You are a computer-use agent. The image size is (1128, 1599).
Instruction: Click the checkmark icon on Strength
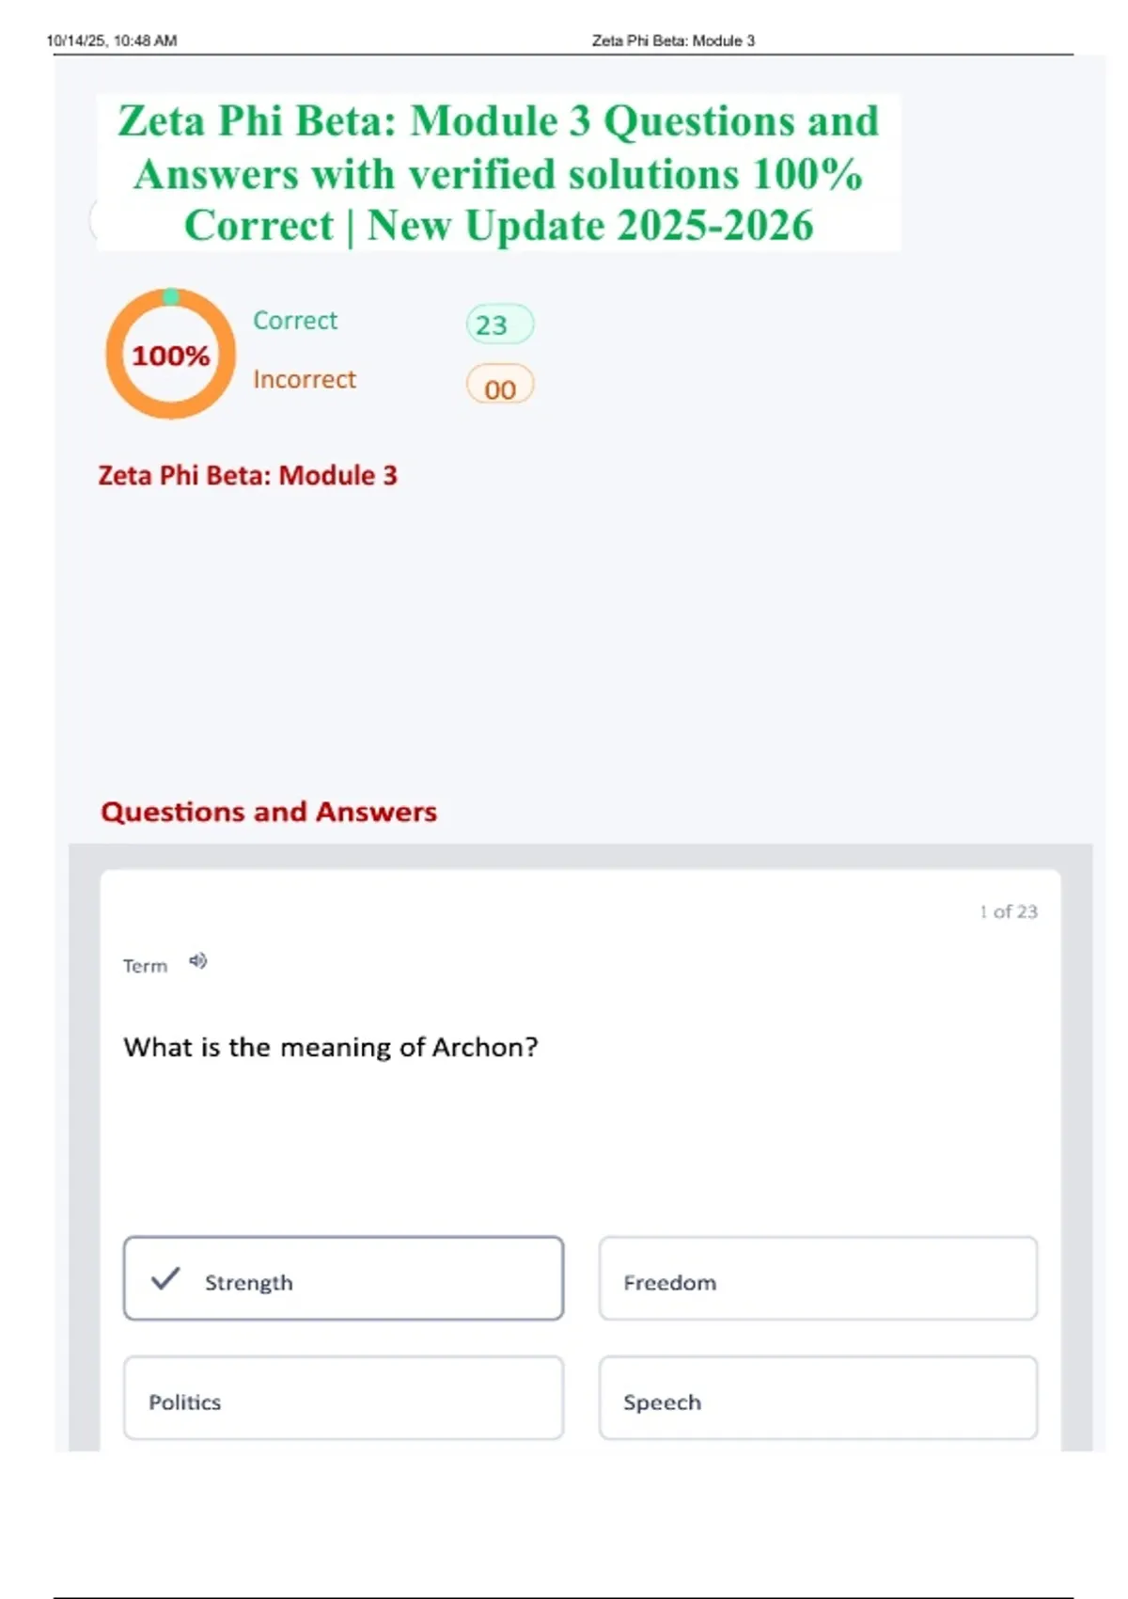165,1278
